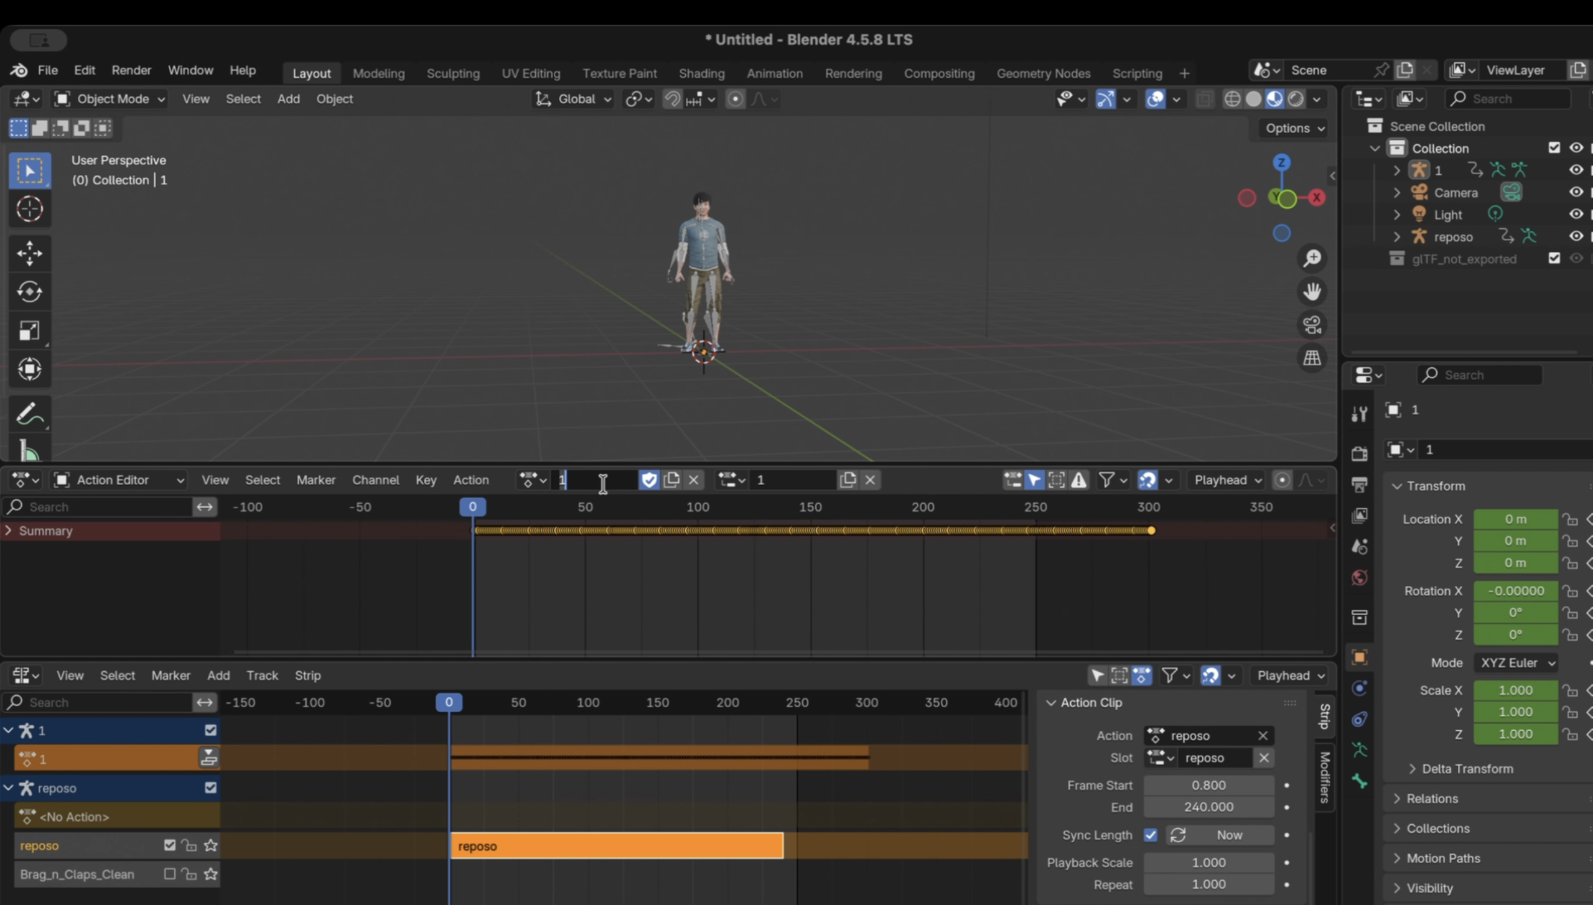Open the Strip menu in NLA editor
This screenshot has height=905, width=1593.
point(307,675)
